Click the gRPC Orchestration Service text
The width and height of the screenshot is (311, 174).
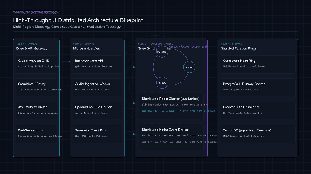pos(93,67)
